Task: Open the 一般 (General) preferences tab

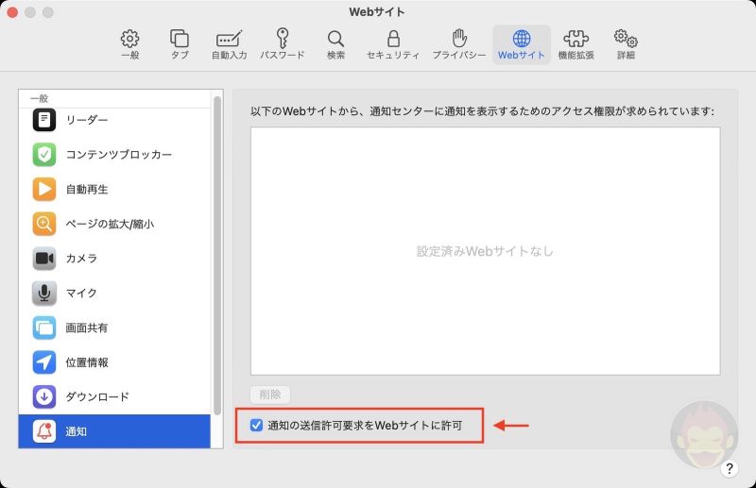Action: 129,44
